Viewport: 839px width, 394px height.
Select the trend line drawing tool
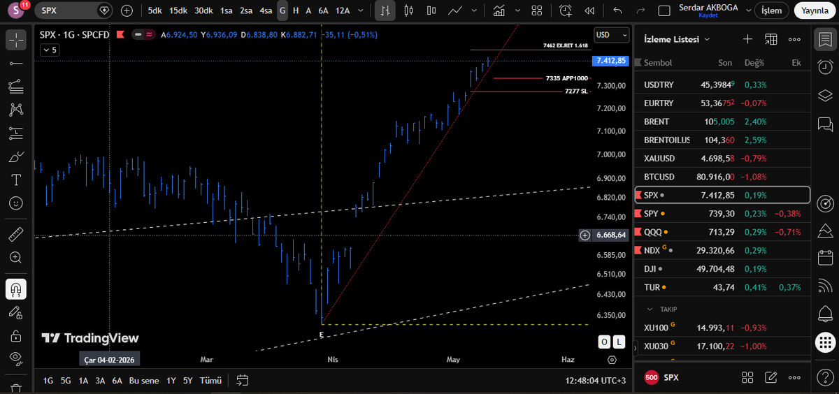tap(16, 63)
